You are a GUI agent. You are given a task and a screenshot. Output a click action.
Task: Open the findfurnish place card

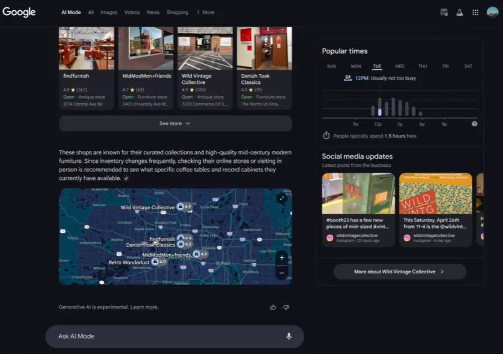click(x=87, y=68)
